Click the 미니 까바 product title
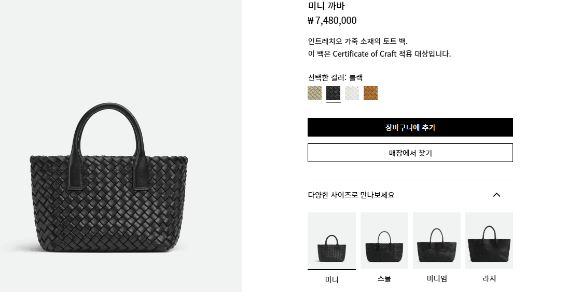567x296 pixels. tap(326, 6)
